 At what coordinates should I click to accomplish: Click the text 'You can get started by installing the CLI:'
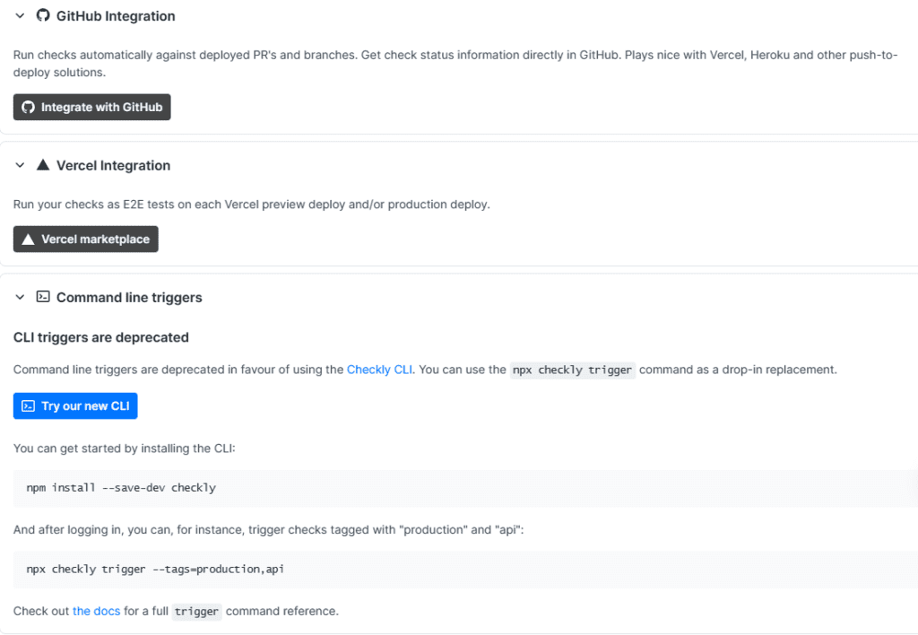(124, 448)
